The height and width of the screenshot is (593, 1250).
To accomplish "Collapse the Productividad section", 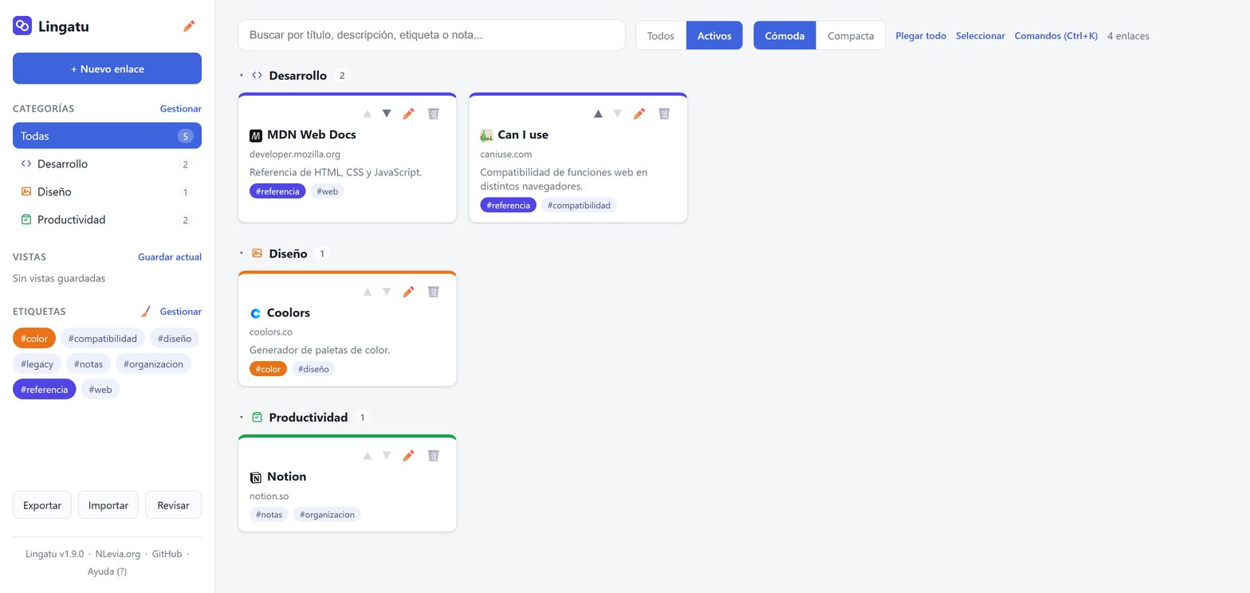I will tap(242, 418).
